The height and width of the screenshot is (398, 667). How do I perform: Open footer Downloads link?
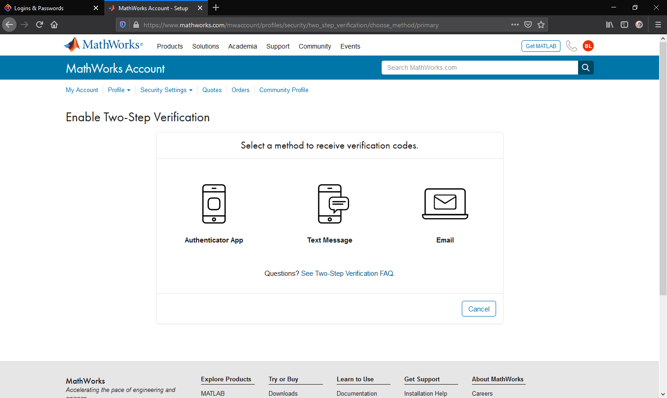(x=283, y=393)
